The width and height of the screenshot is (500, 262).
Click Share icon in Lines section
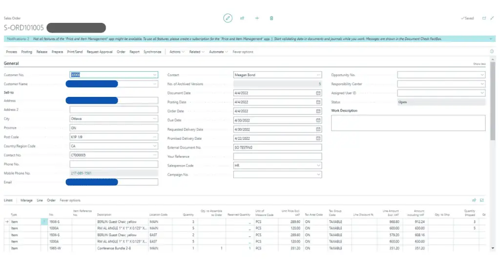[474, 200]
